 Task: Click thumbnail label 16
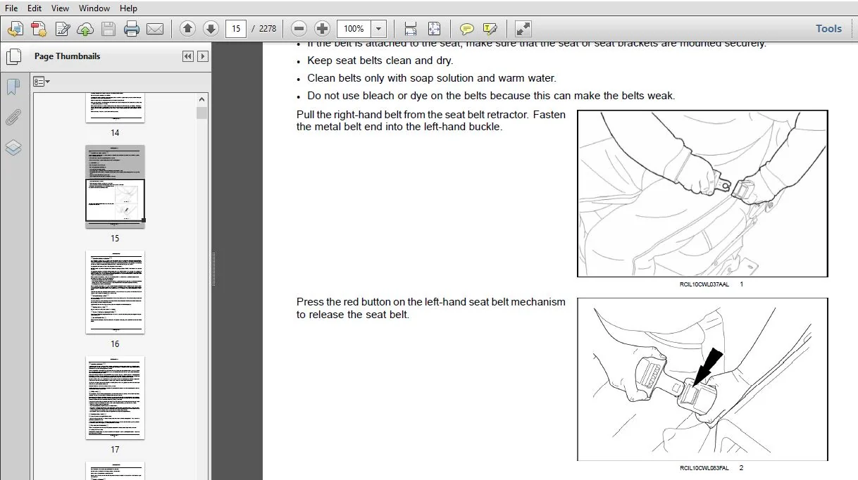(115, 344)
